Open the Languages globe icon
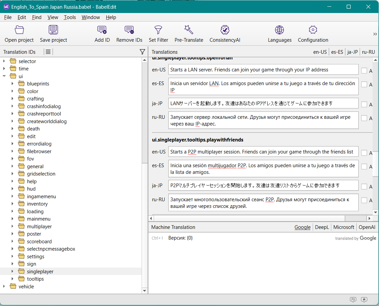Viewport: 379px width, 306px height. point(279,30)
